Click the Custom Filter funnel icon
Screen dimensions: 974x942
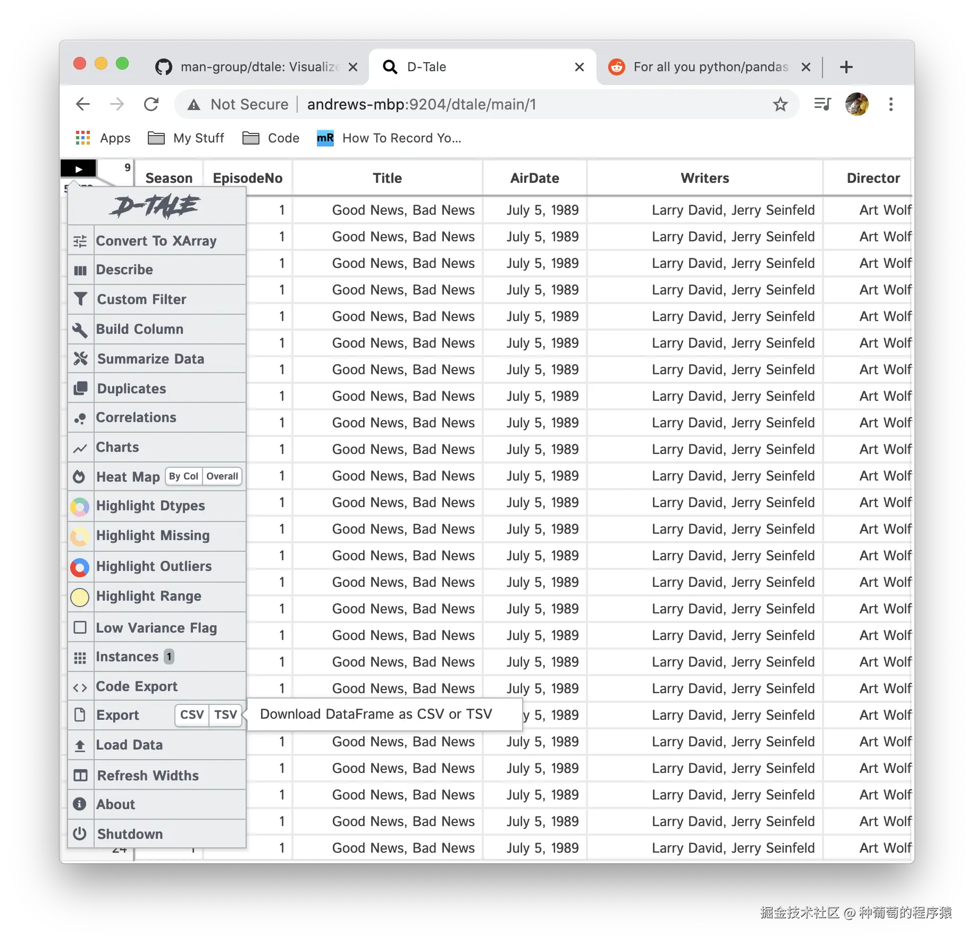pyautogui.click(x=80, y=299)
